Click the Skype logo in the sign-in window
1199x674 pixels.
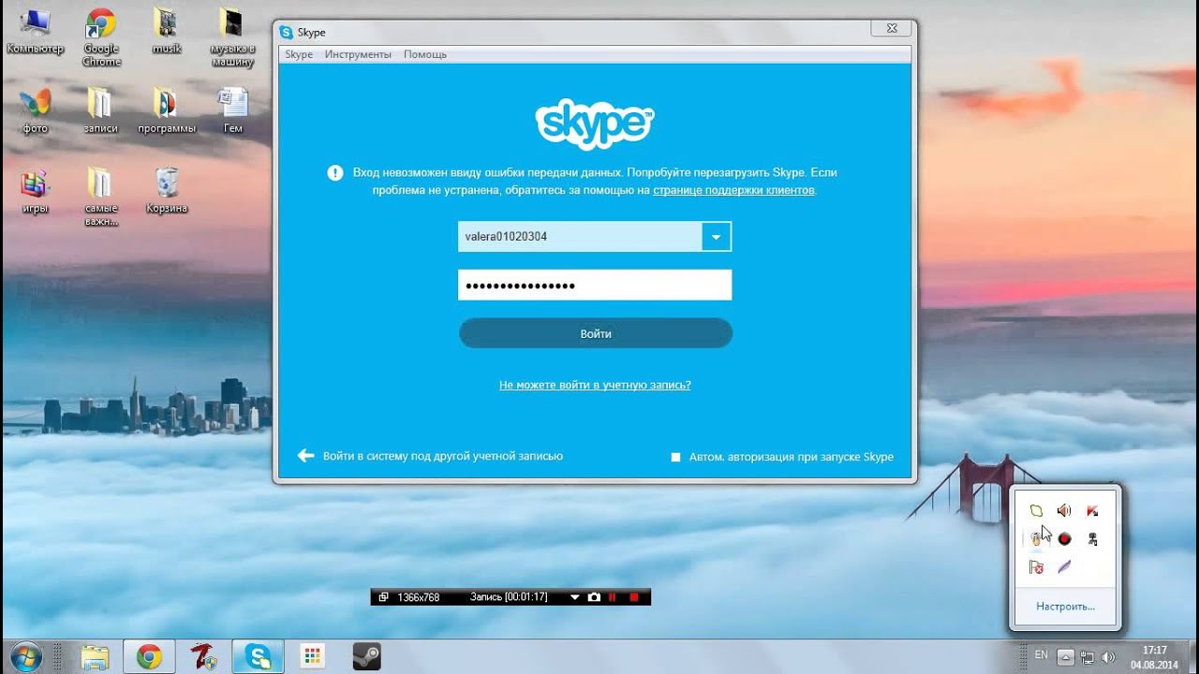595,124
